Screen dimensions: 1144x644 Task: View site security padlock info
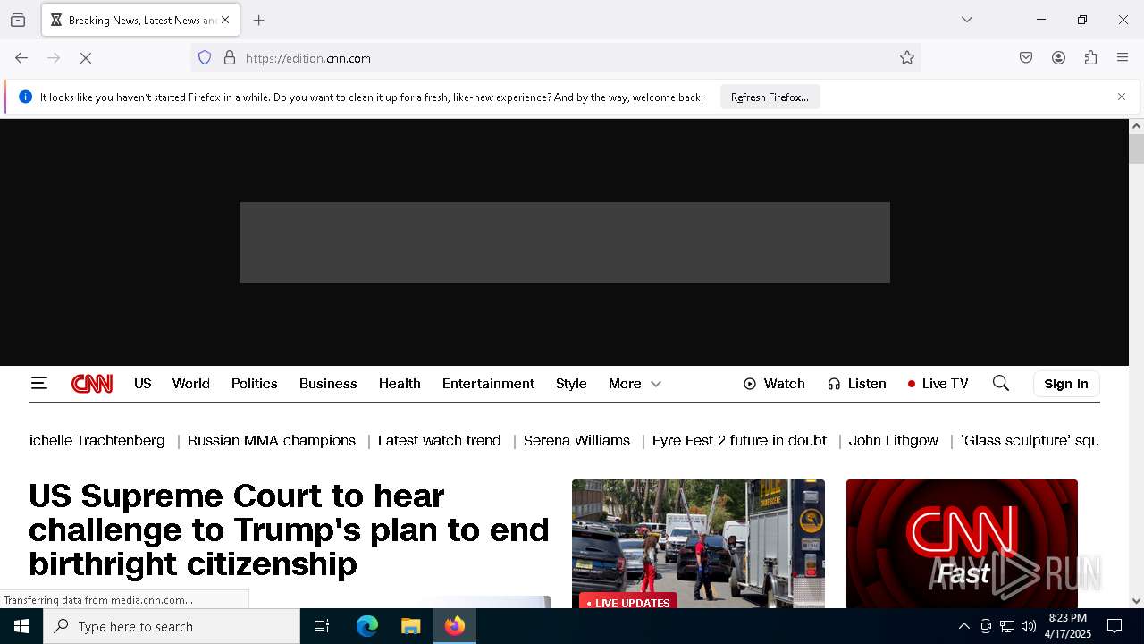tap(230, 58)
